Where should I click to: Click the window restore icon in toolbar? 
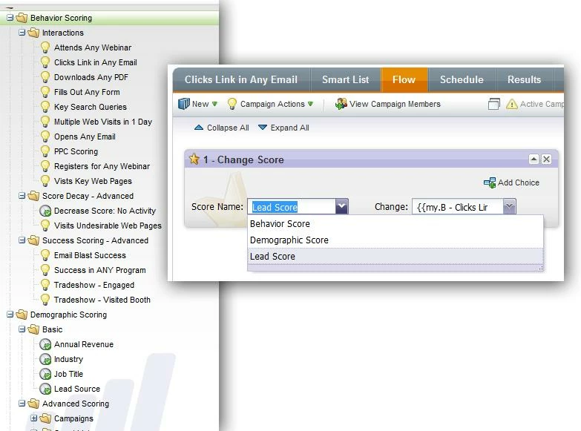pos(494,104)
